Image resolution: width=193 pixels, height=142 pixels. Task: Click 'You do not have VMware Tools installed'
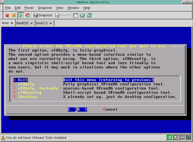tap(36, 137)
